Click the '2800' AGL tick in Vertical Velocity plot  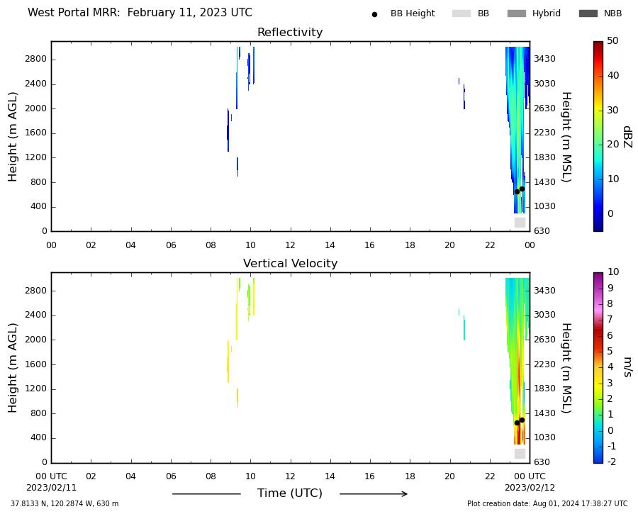[36, 291]
